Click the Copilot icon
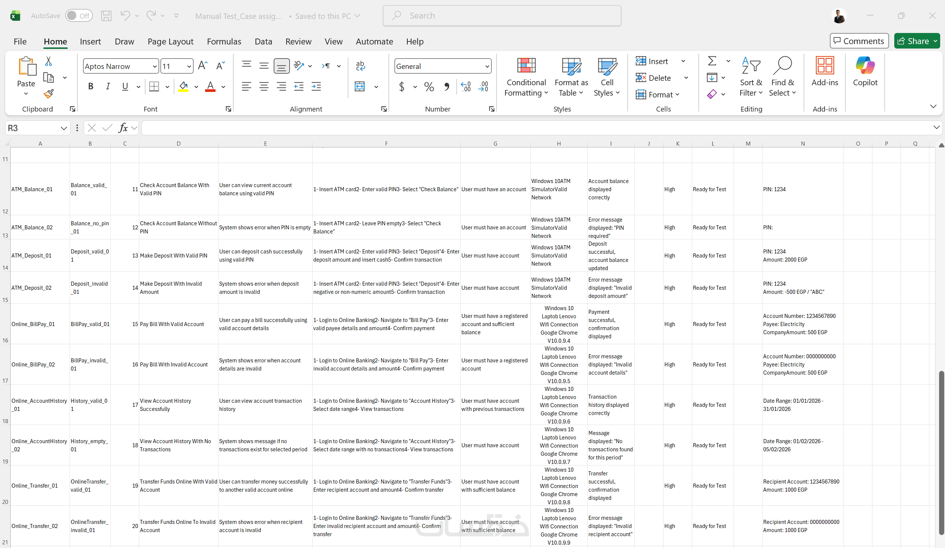Image resolution: width=945 pixels, height=548 pixels. pos(865,71)
